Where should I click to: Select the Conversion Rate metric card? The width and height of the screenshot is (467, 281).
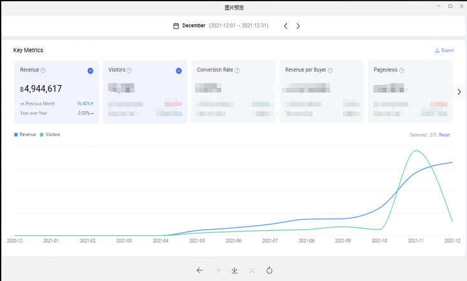233,92
